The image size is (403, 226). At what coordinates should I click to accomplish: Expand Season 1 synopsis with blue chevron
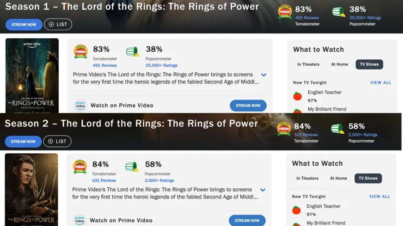(264, 75)
